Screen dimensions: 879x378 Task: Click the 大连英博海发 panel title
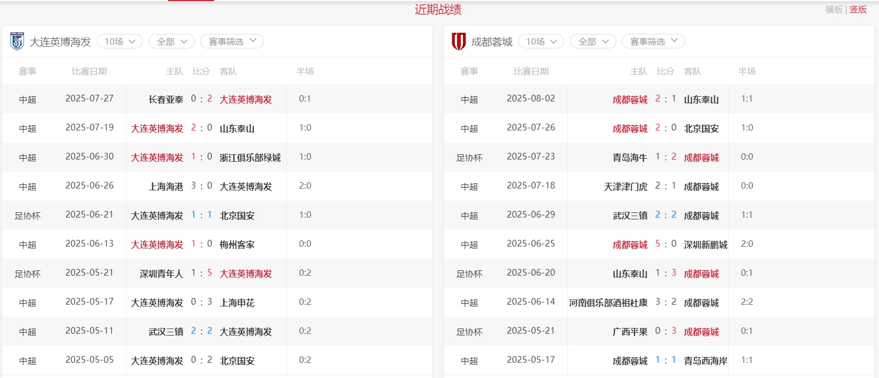click(x=60, y=42)
